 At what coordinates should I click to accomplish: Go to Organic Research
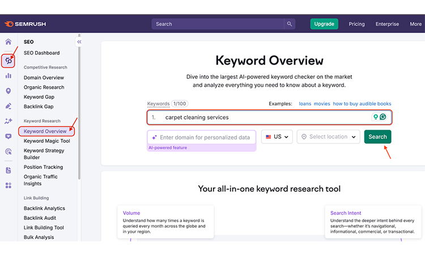point(44,87)
